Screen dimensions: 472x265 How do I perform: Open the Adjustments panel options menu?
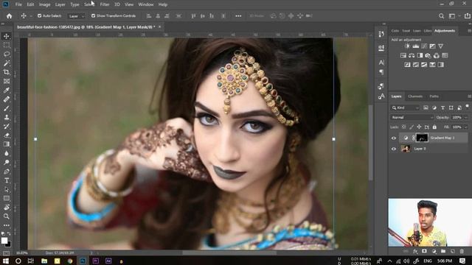pyautogui.click(x=469, y=31)
